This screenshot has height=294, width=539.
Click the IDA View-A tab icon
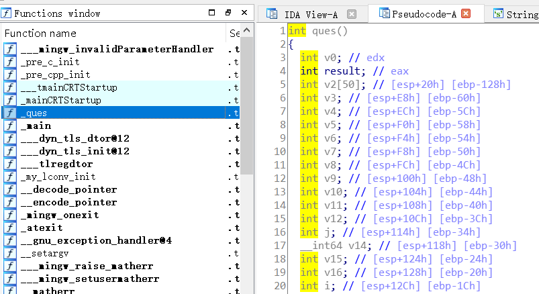pyautogui.click(x=272, y=13)
